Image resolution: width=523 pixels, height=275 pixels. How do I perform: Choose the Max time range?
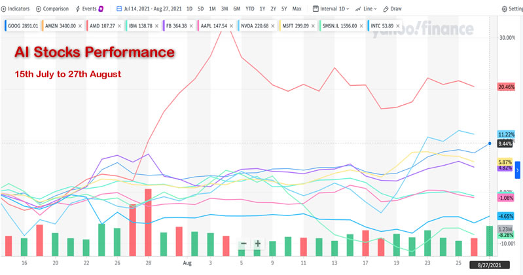pos(297,9)
